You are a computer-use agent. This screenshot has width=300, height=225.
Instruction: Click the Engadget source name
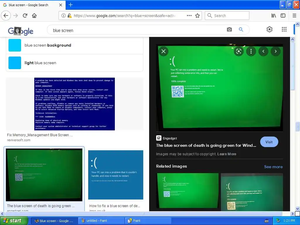170,138
